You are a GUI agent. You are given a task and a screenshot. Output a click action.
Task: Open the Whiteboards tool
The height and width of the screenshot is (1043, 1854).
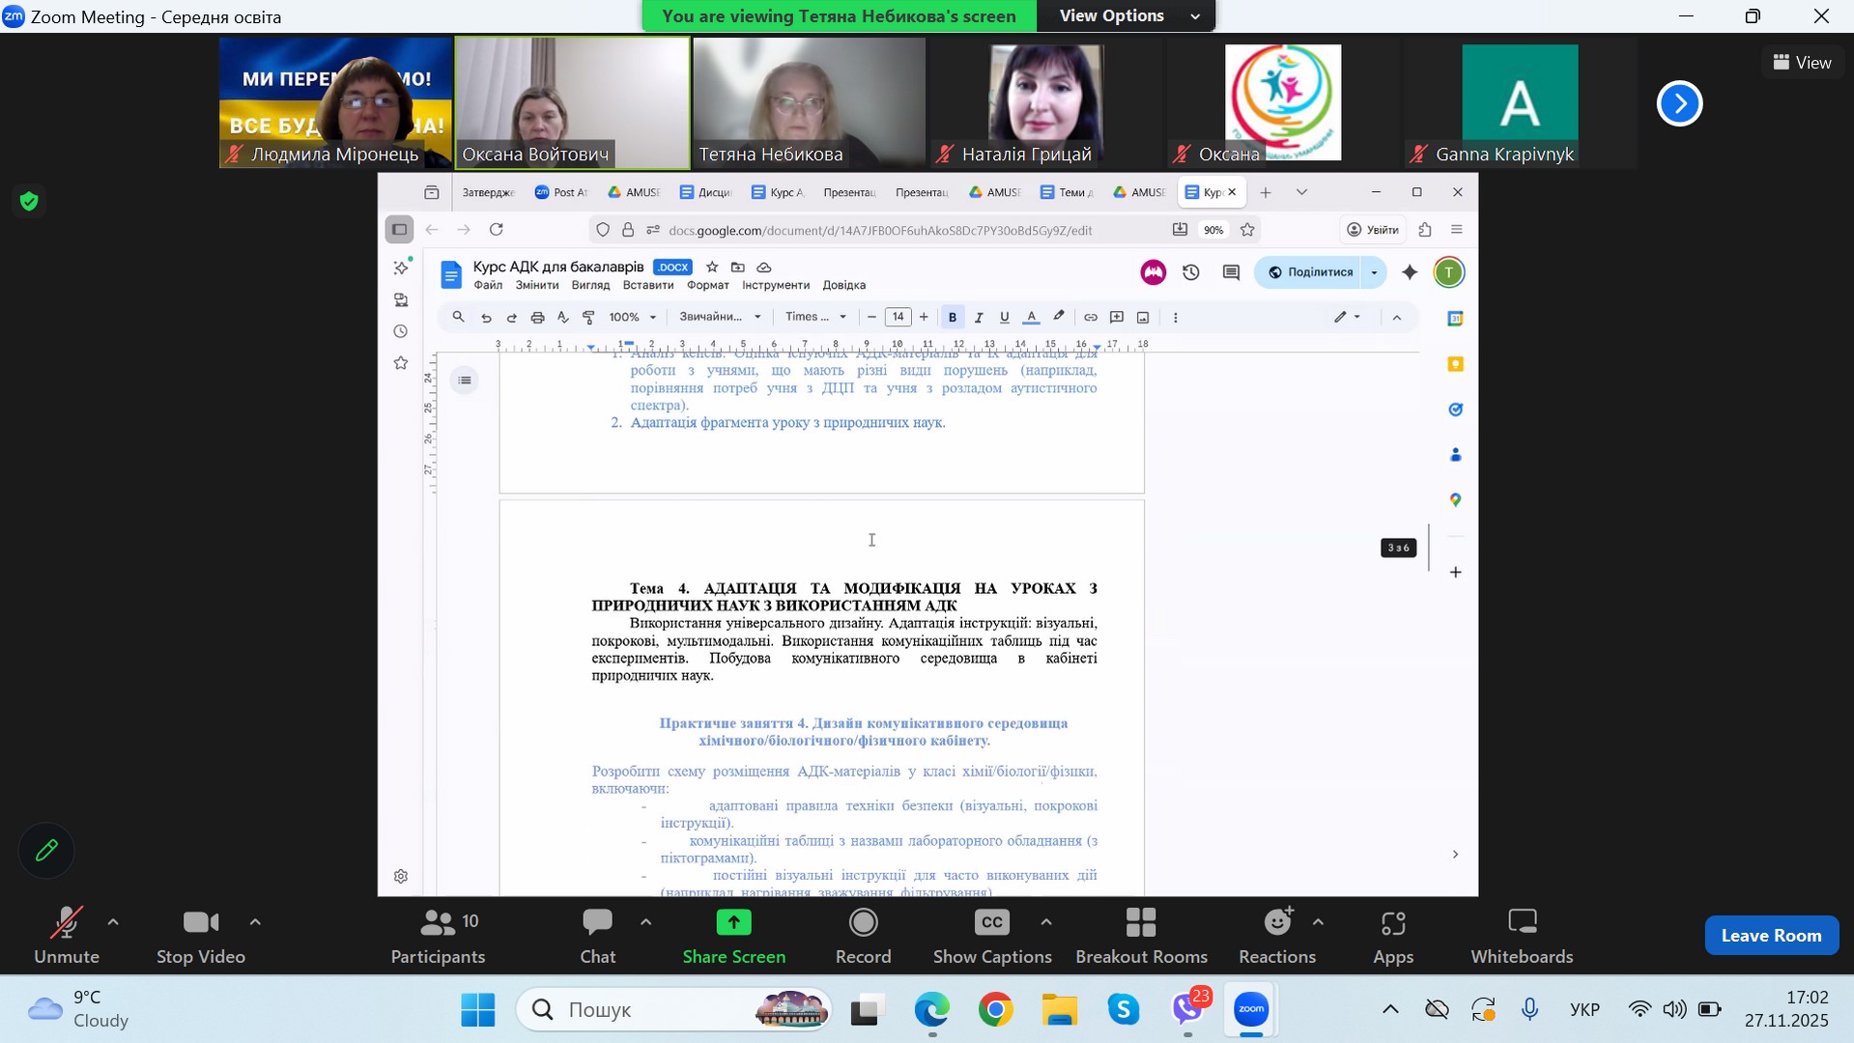pos(1522,935)
